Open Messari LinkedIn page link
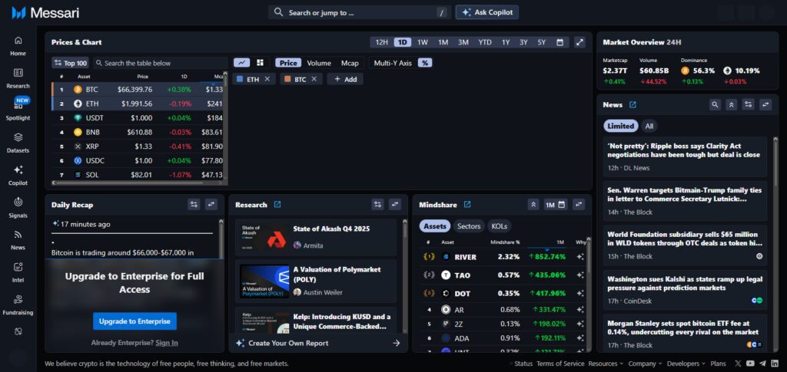The height and width of the screenshot is (372, 787). point(775,364)
